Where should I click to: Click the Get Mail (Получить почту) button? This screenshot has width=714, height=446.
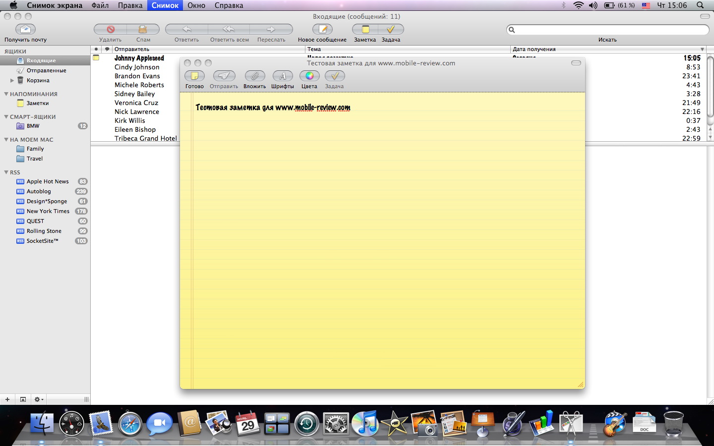tap(25, 29)
